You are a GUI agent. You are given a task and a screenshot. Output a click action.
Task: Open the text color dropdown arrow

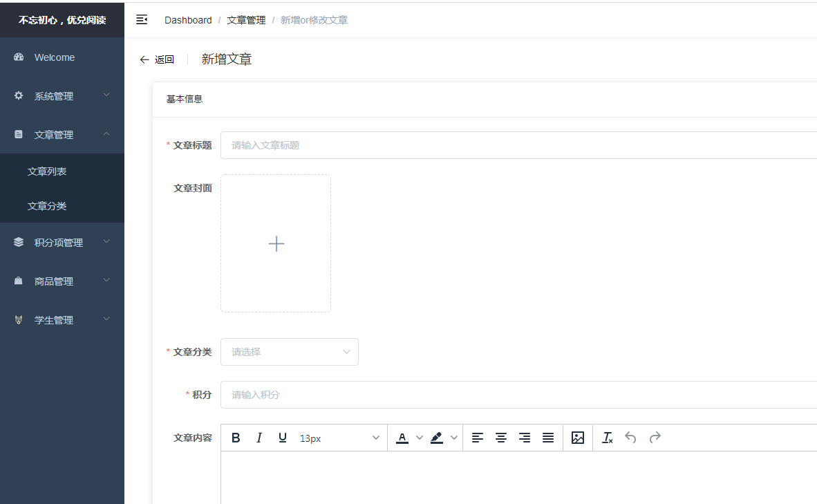[420, 438]
